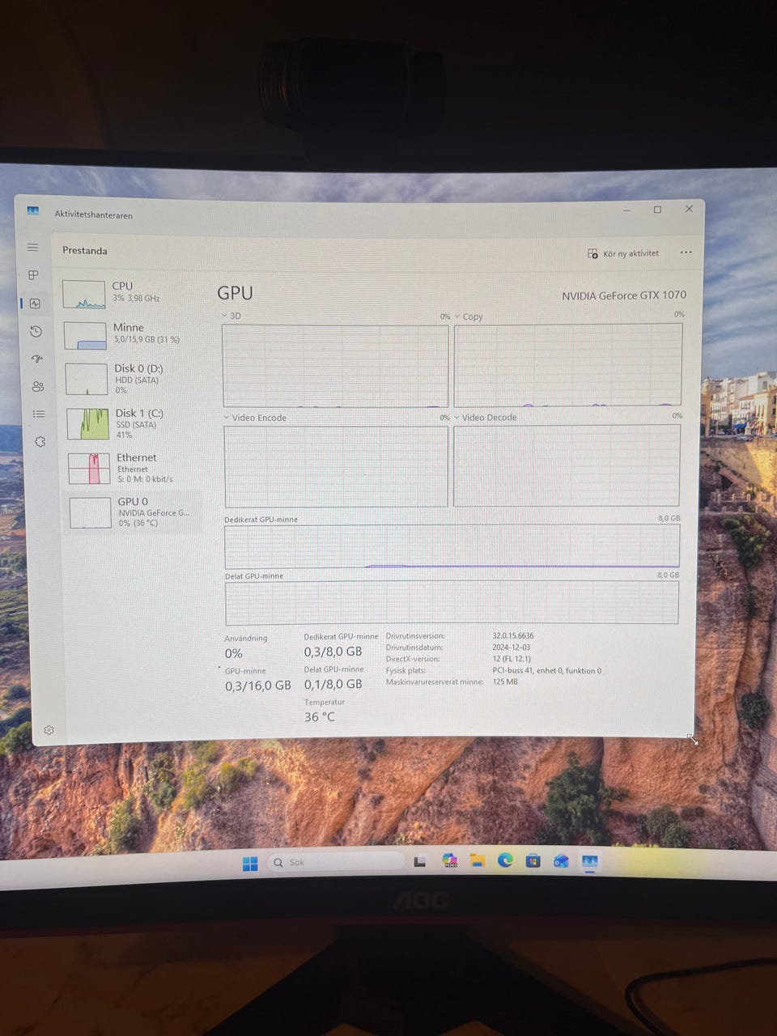Open the three-dots more options menu

(x=686, y=253)
